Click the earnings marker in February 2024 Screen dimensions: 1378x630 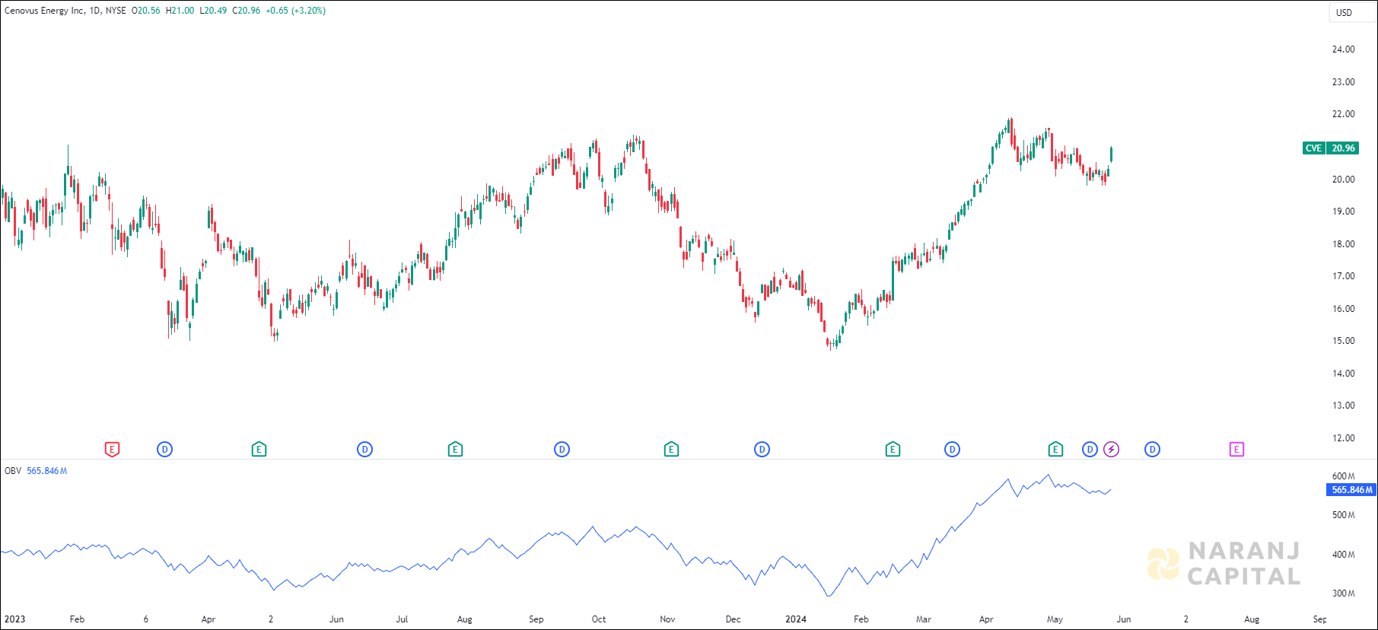click(893, 450)
